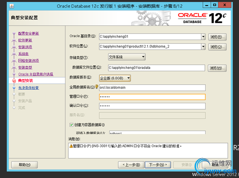The image size is (239, 178).
Task: Maximize the Oracle installer window
Action: [x=214, y=5]
